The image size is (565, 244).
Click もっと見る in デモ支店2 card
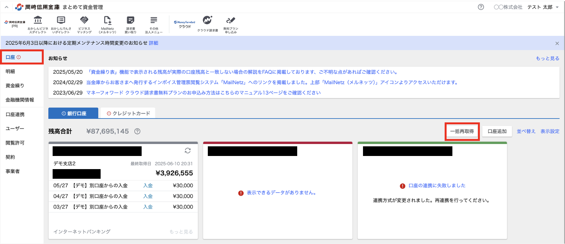tap(181, 232)
